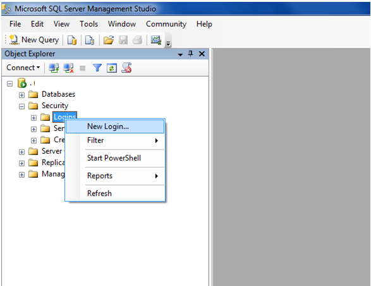
Task: Open the Help menu
Action: [204, 24]
